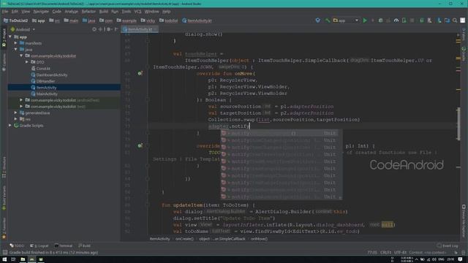Click the override gutter icon beside onMove

pos(140,73)
